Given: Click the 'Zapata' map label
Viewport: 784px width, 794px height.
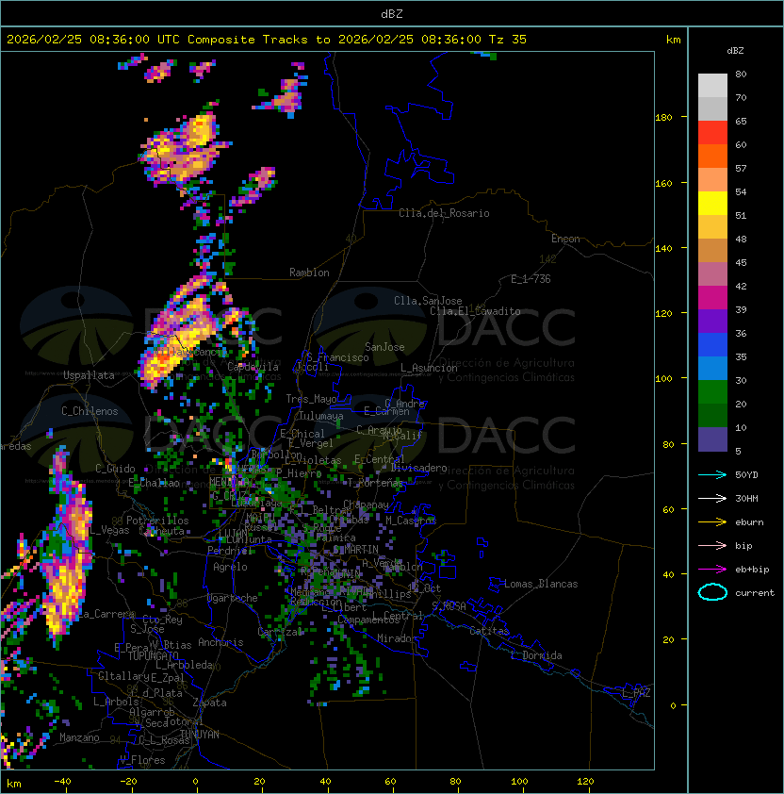Looking at the screenshot, I should (x=209, y=703).
